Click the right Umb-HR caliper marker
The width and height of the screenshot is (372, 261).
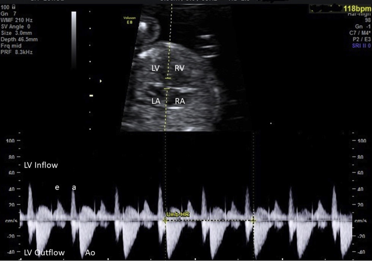(253, 220)
